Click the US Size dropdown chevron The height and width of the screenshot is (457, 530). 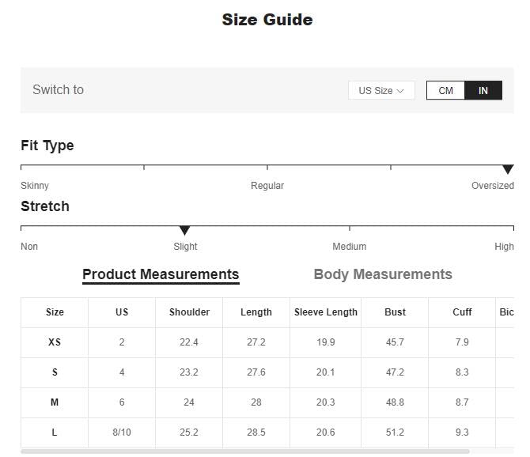coord(400,91)
